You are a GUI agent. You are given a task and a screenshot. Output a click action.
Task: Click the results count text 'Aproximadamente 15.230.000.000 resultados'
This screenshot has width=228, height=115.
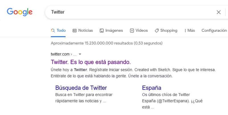point(92,43)
